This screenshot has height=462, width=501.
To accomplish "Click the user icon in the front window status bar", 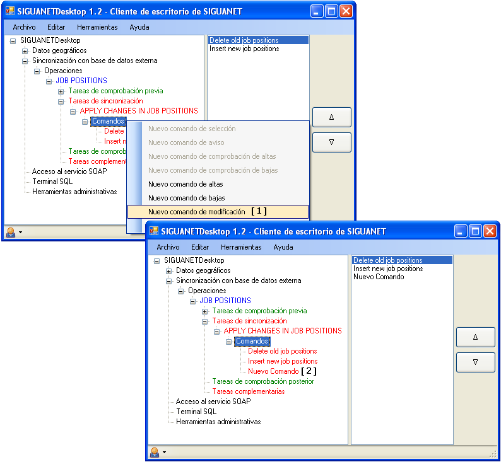I will pos(155,452).
